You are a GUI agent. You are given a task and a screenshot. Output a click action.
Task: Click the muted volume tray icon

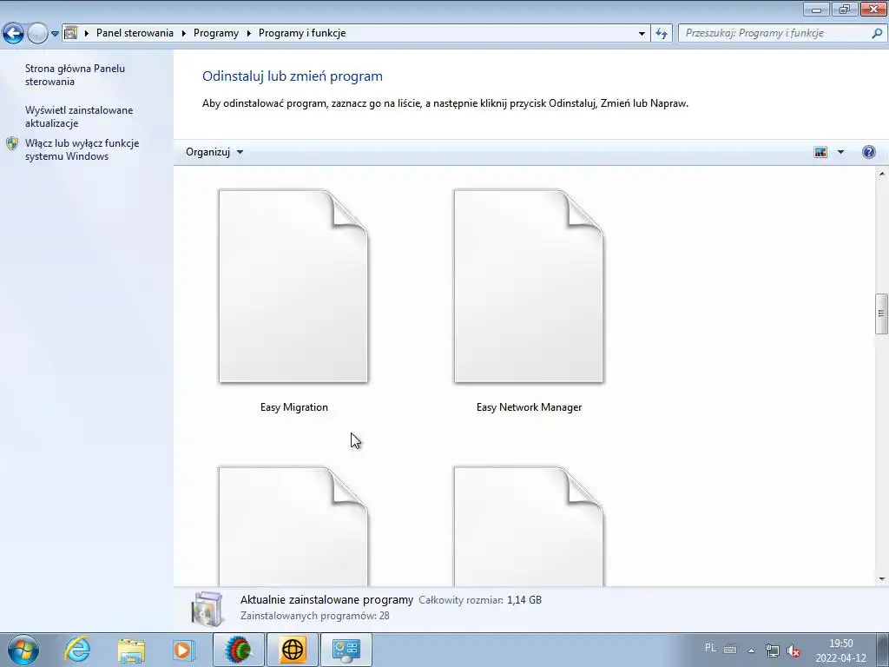point(794,650)
